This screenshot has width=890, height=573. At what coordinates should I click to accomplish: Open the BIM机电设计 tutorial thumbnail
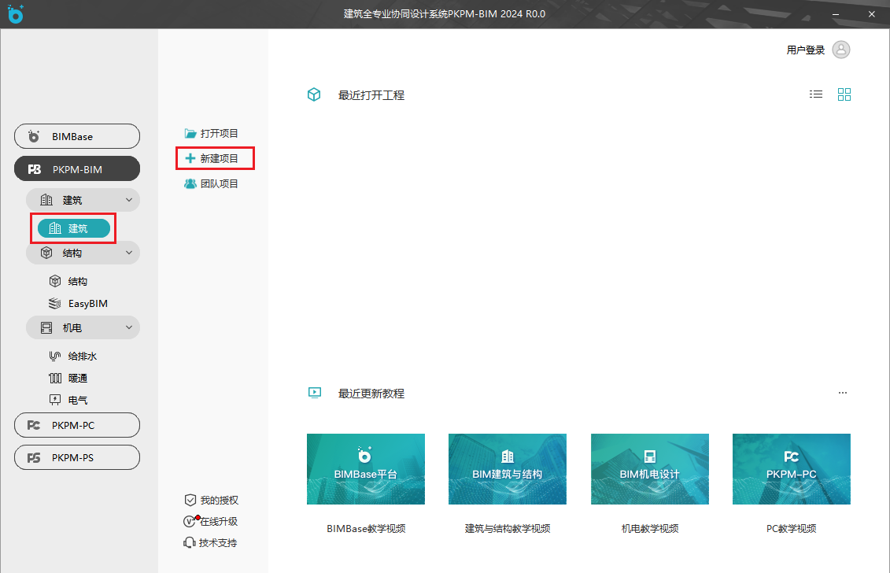tap(649, 468)
